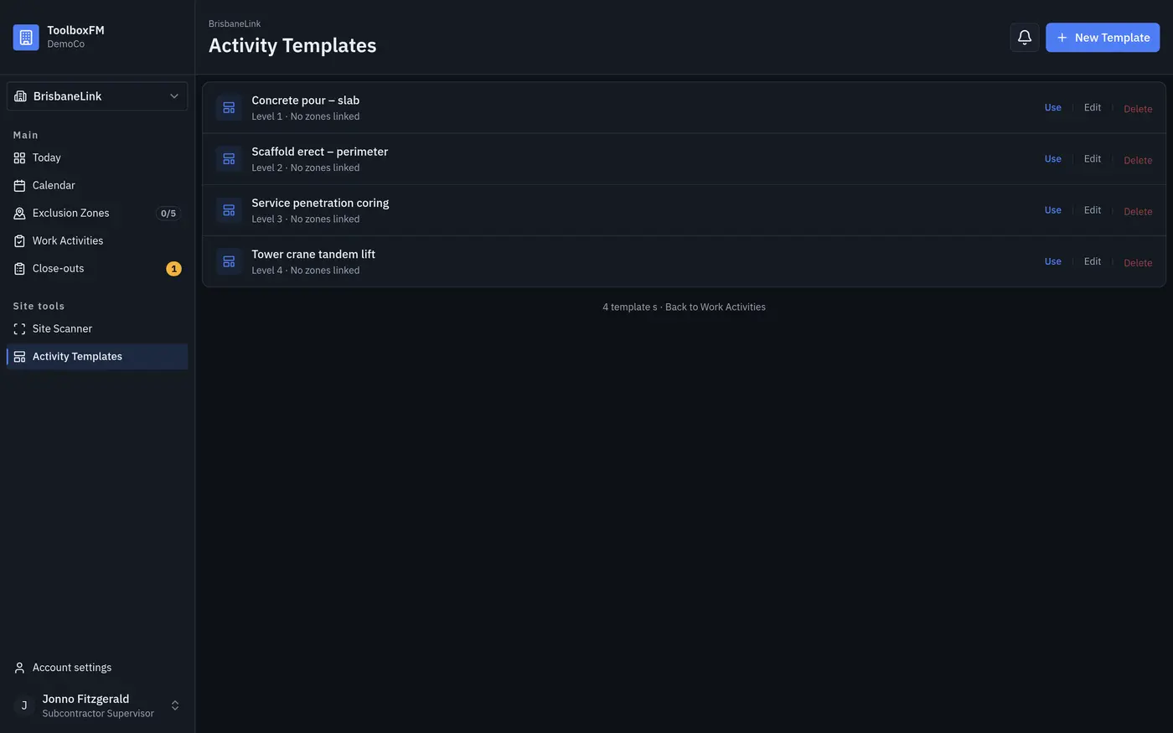Open Site Scanner tool

pyautogui.click(x=97, y=328)
